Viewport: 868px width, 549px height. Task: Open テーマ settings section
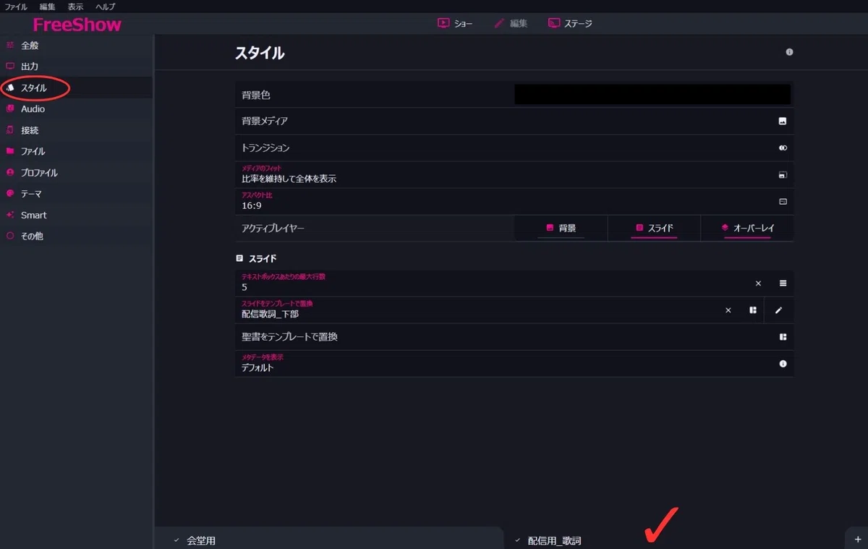(76, 194)
